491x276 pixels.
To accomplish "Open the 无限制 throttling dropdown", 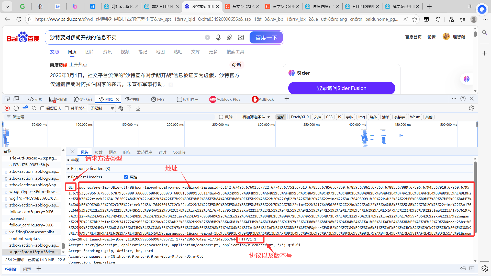I will click(x=102, y=108).
